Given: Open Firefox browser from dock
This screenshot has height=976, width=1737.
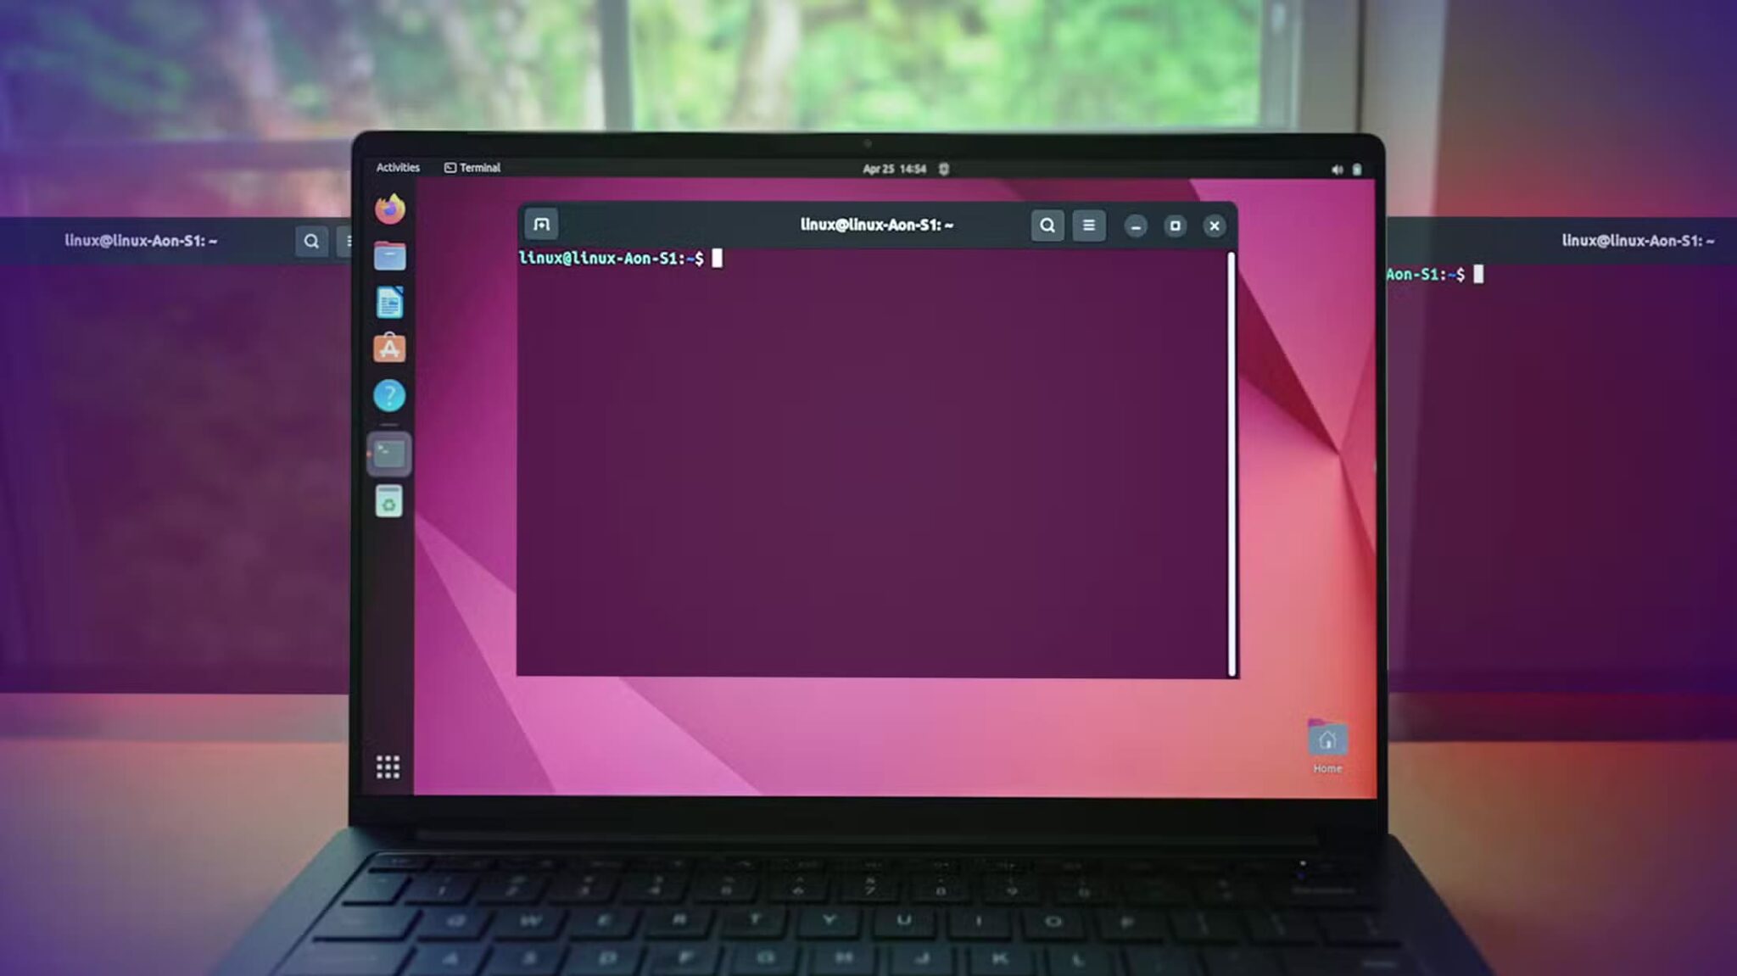Looking at the screenshot, I should (x=389, y=209).
